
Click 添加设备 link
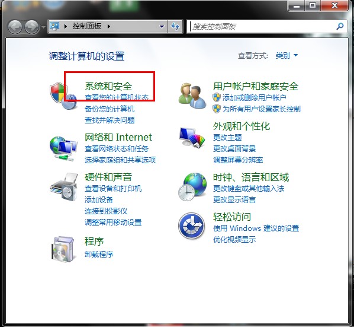[99, 200]
